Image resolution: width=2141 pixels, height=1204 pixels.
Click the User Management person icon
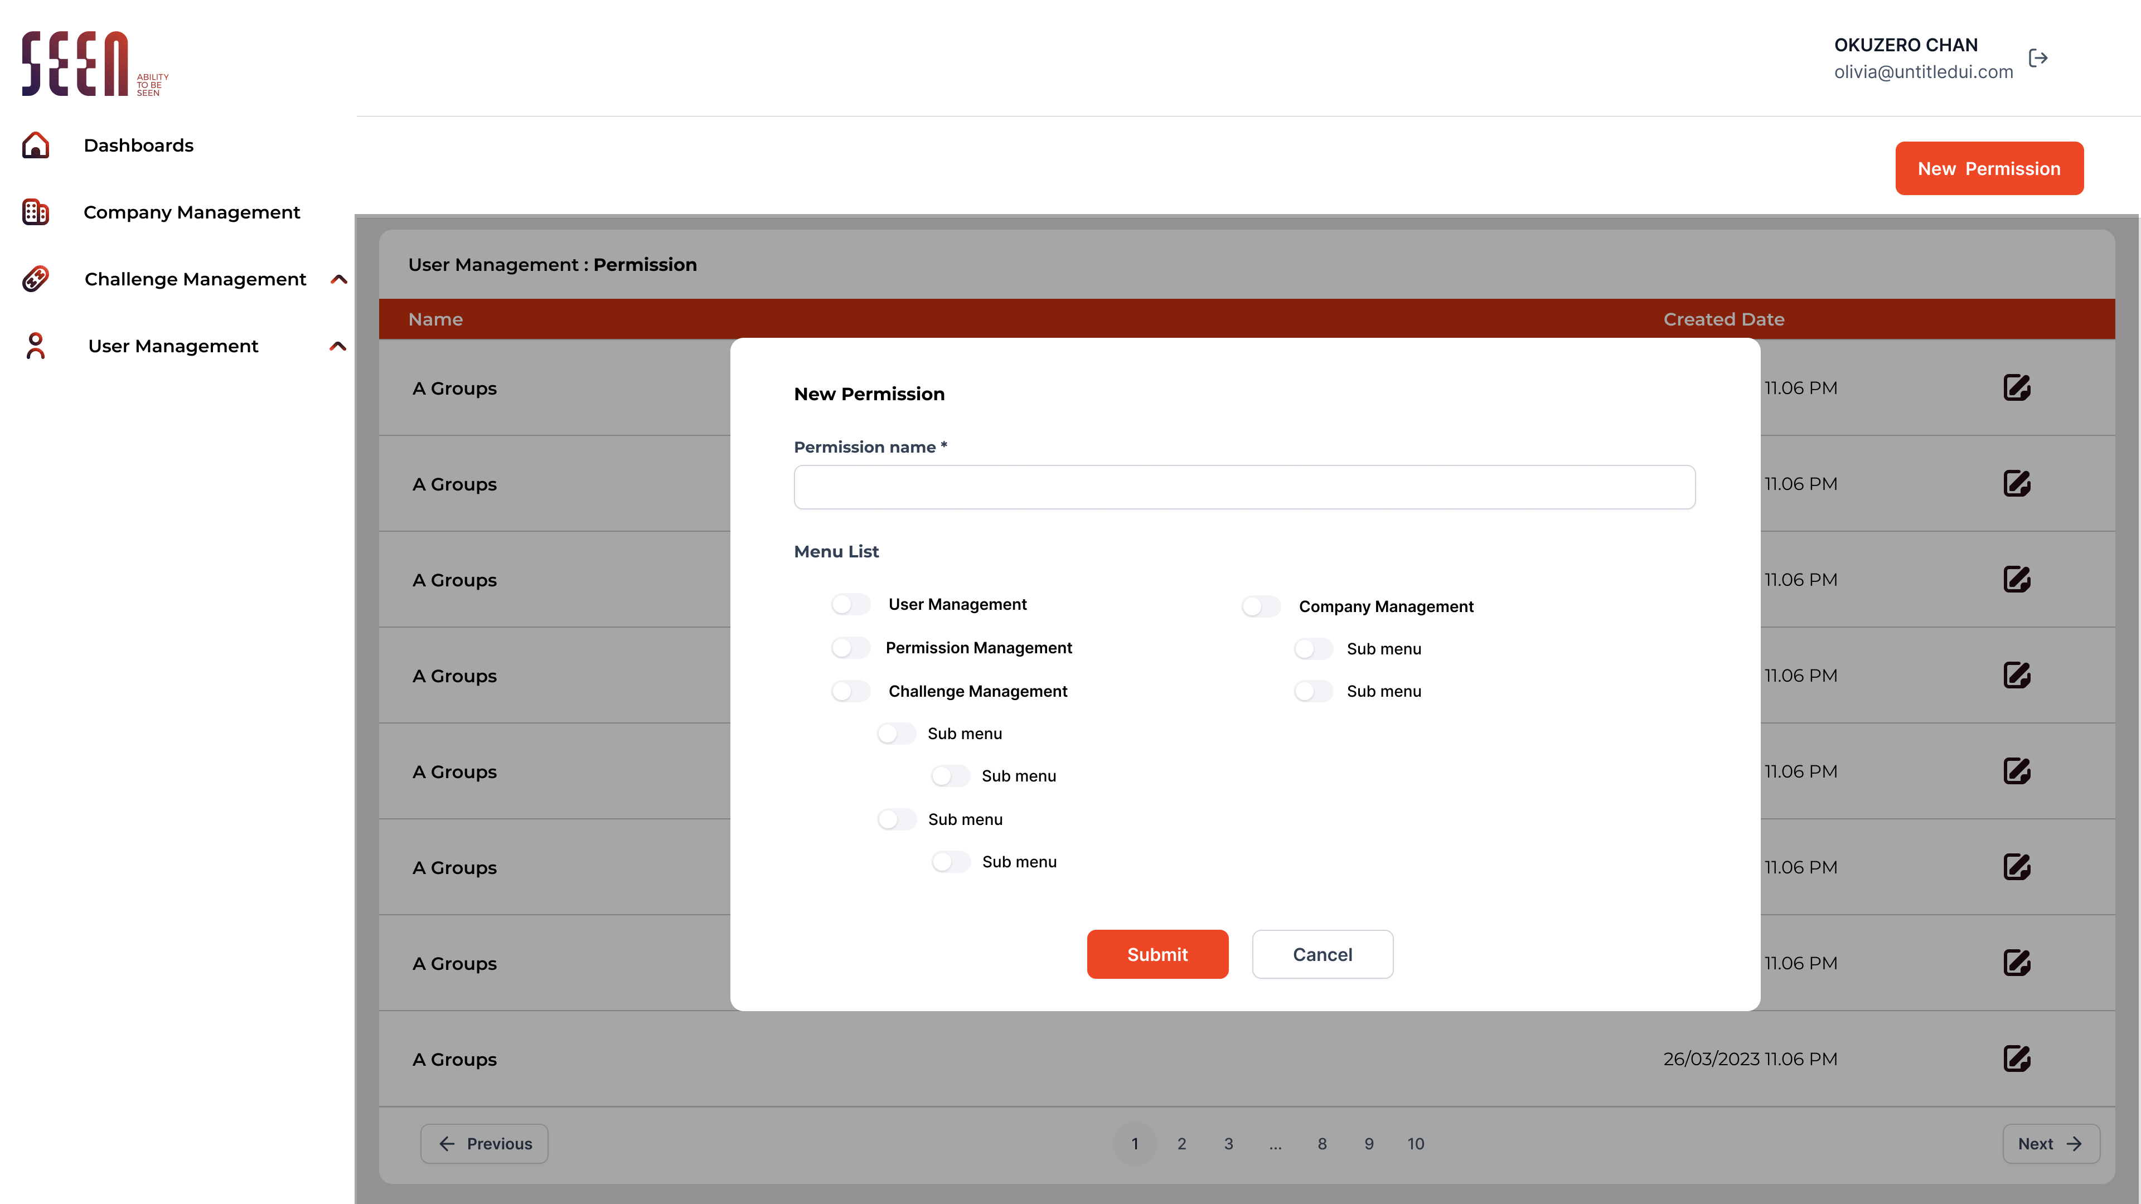(x=35, y=346)
